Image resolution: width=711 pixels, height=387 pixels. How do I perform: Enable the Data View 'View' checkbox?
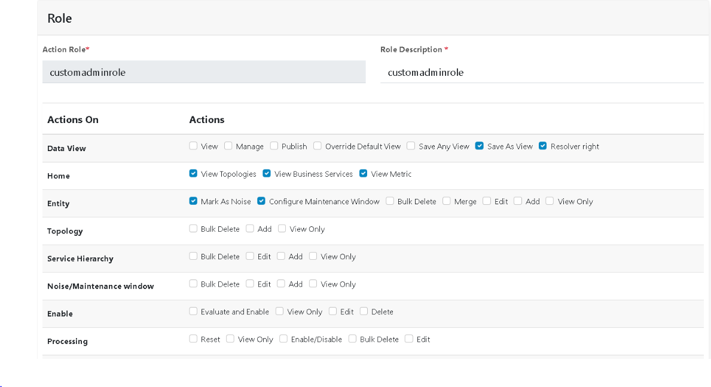(193, 146)
